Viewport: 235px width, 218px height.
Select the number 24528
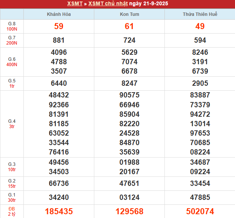129,133
